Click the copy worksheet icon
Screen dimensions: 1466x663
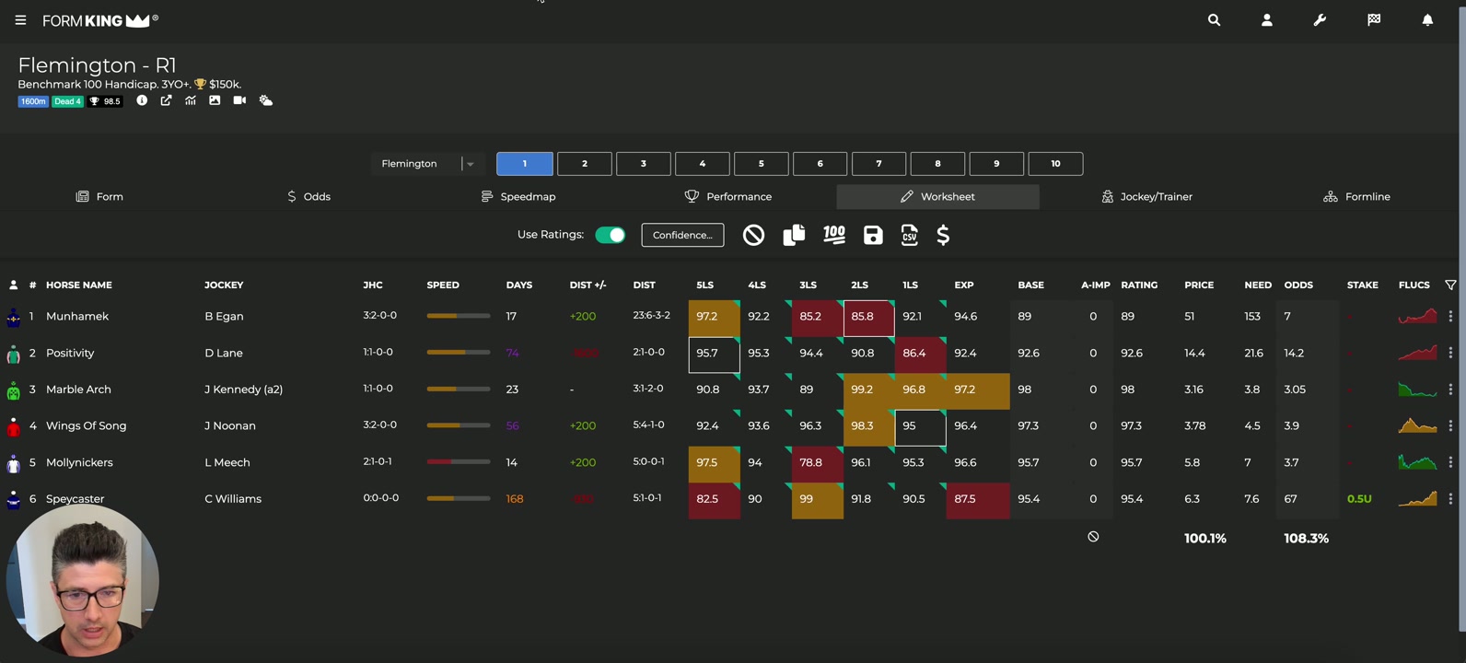[x=794, y=236]
